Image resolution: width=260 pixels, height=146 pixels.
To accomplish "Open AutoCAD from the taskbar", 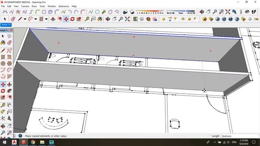I will pos(14,142).
